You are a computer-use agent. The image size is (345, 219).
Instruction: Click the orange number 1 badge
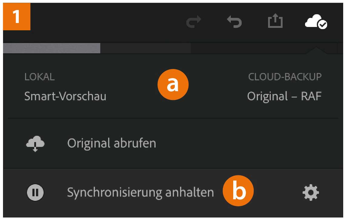point(17,17)
